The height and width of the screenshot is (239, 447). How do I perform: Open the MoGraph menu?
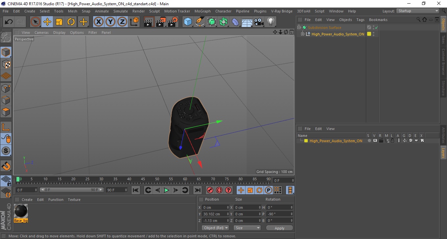[x=202, y=11]
